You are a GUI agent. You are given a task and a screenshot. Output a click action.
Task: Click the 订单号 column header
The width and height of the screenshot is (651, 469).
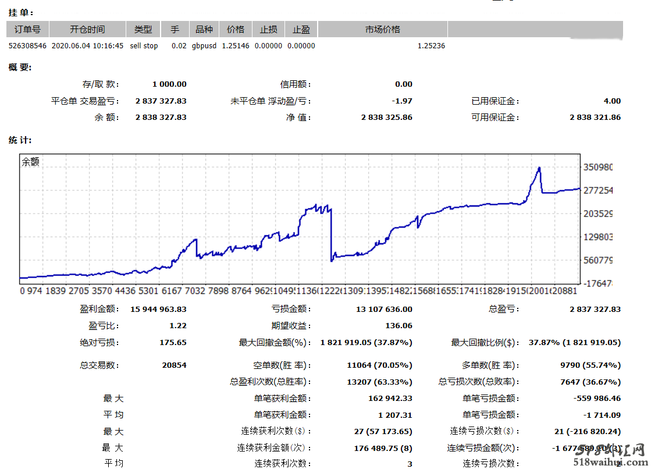[27, 30]
